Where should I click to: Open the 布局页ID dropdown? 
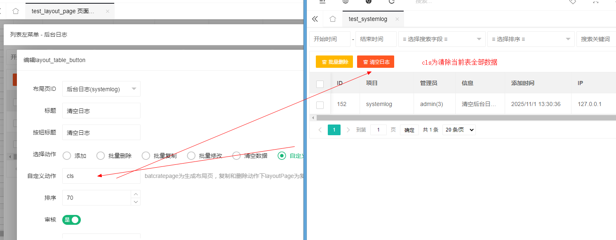coord(101,89)
